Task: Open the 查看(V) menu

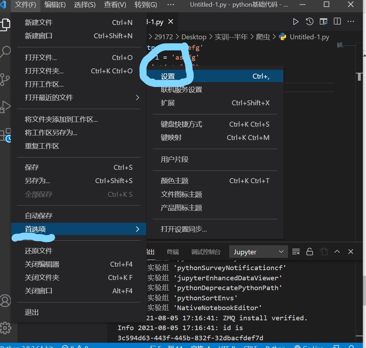Action: coord(115,5)
